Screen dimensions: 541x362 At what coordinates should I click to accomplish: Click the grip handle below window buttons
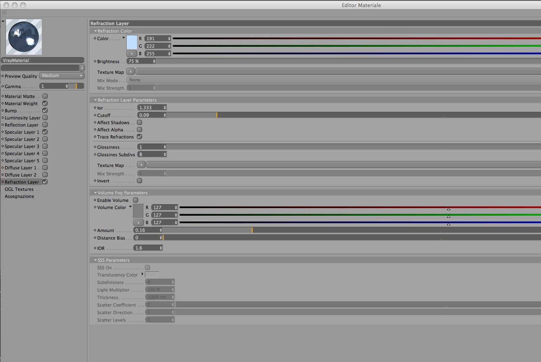(4, 13)
